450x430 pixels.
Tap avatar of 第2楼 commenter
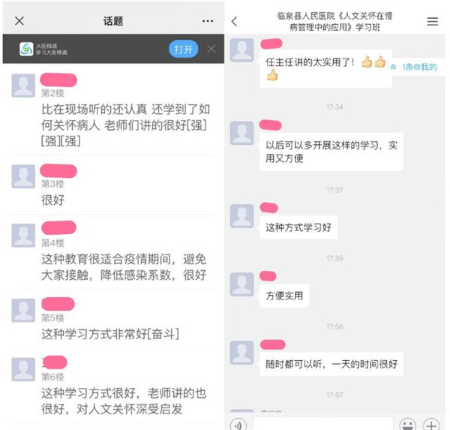coord(23,86)
